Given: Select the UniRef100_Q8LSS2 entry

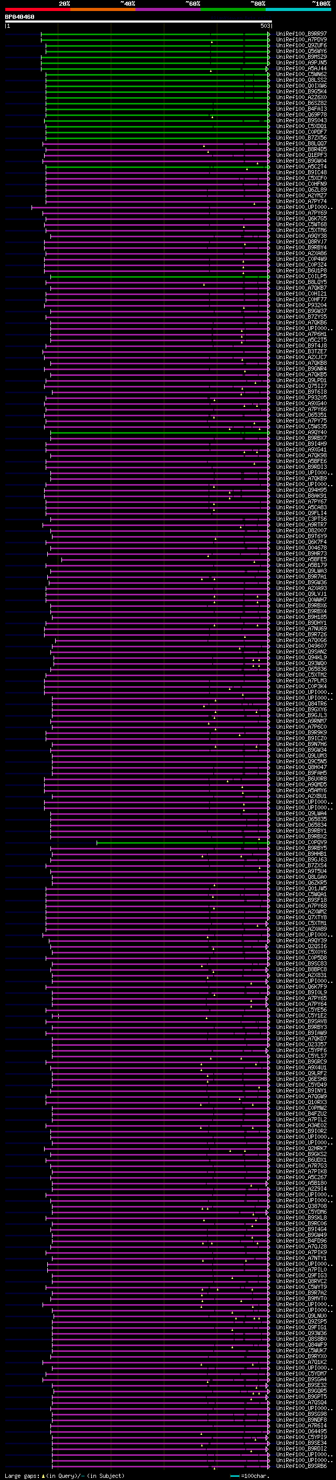Looking at the screenshot, I should coord(301,80).
